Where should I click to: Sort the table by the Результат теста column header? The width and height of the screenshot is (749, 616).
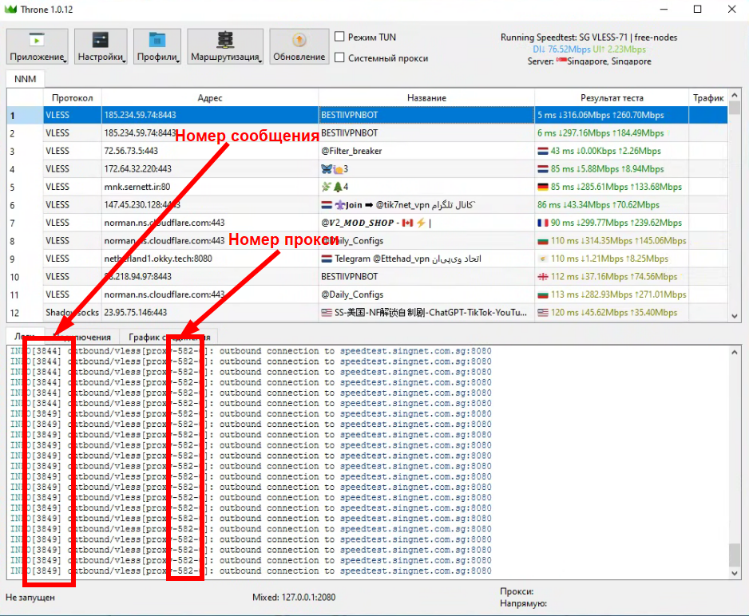pos(612,97)
